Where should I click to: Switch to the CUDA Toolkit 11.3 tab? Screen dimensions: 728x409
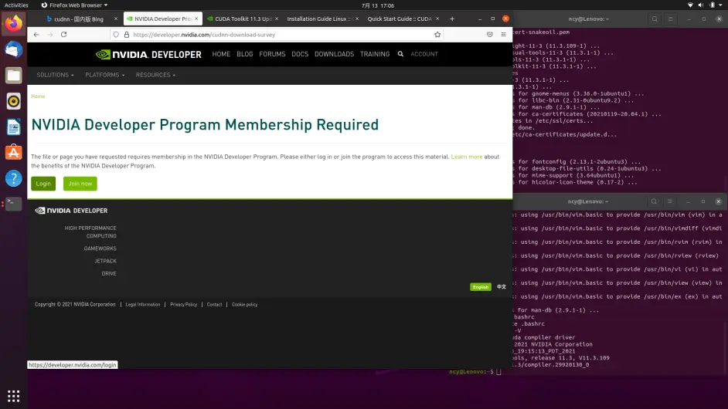pyautogui.click(x=243, y=19)
